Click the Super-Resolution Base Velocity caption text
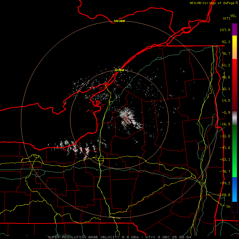Image resolution: width=239 pixels, height=239 pixels. pos(119,237)
